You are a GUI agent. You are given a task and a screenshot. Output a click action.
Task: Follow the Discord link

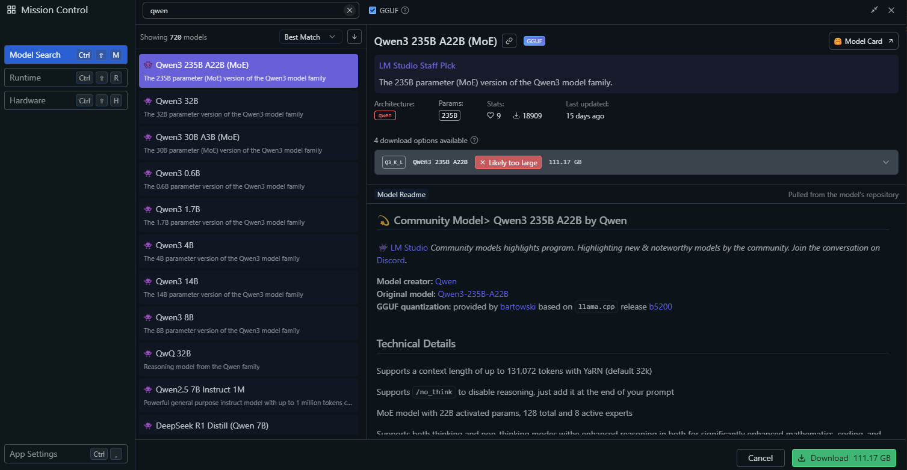(x=391, y=260)
